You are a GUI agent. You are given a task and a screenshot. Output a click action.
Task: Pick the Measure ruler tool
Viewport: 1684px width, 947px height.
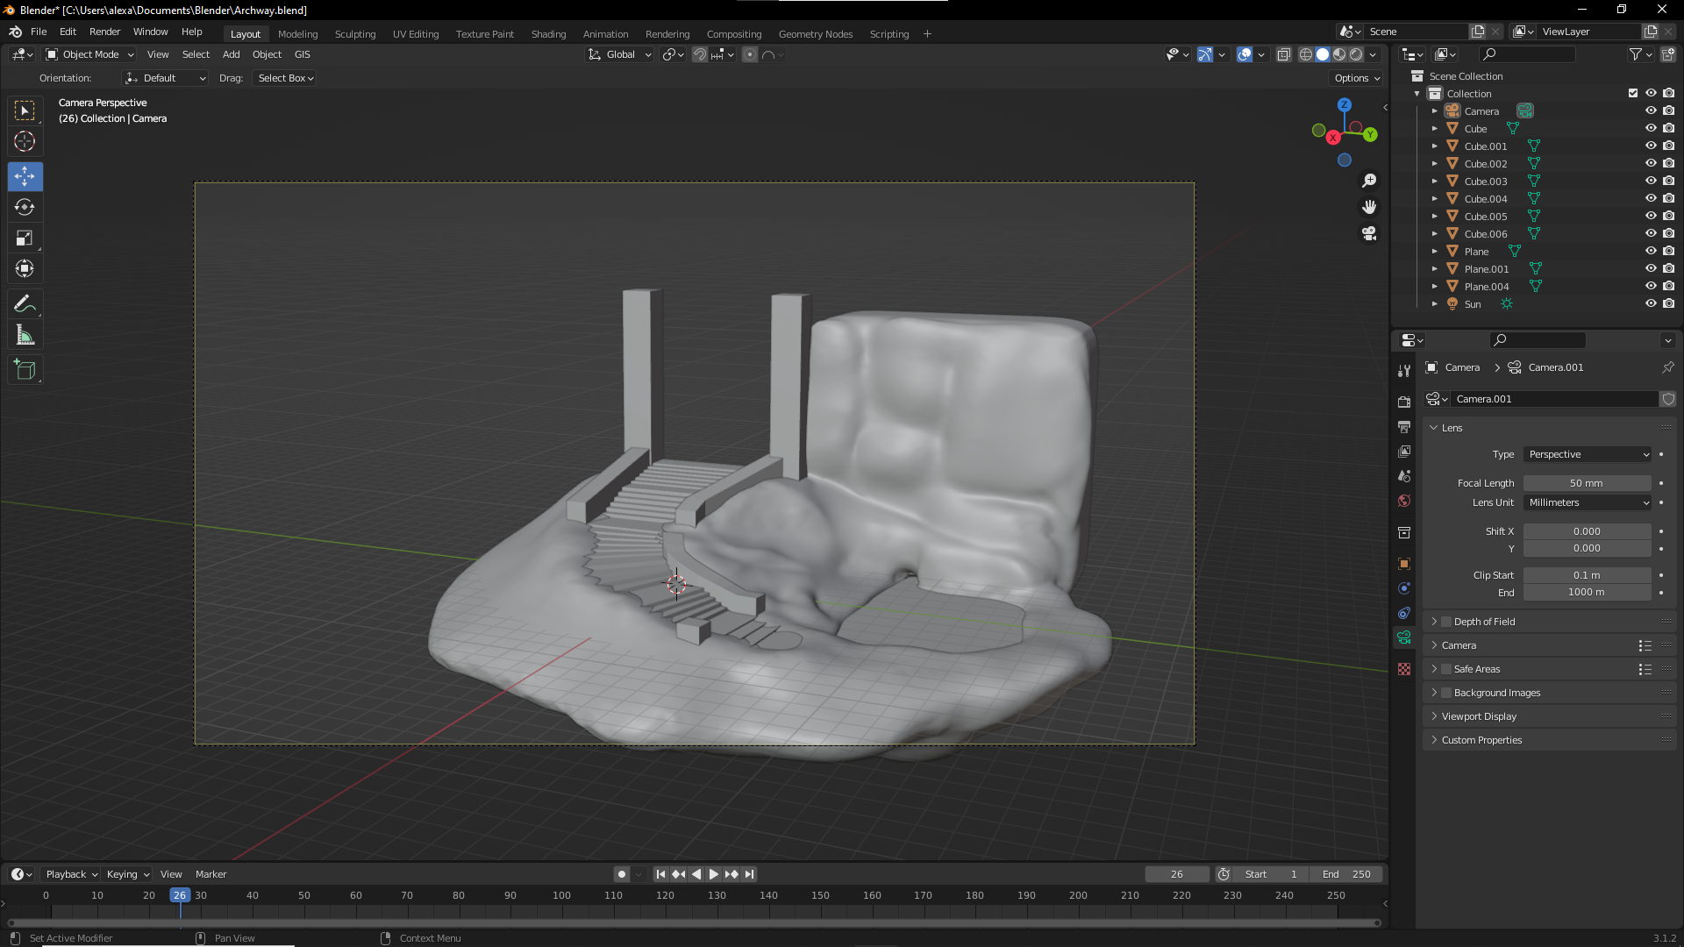(x=25, y=335)
